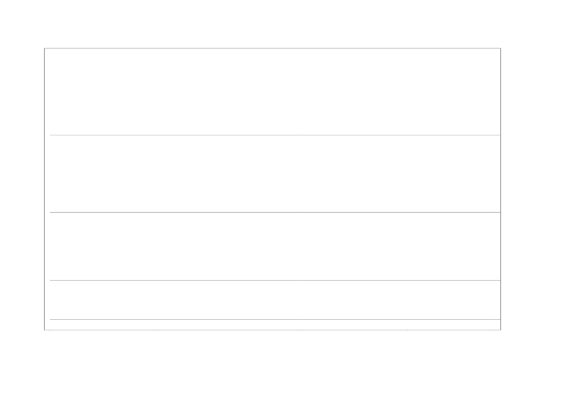The width and height of the screenshot is (573, 405).
Task: Click the blank area below the bordered panel
Action: [x=273, y=367]
